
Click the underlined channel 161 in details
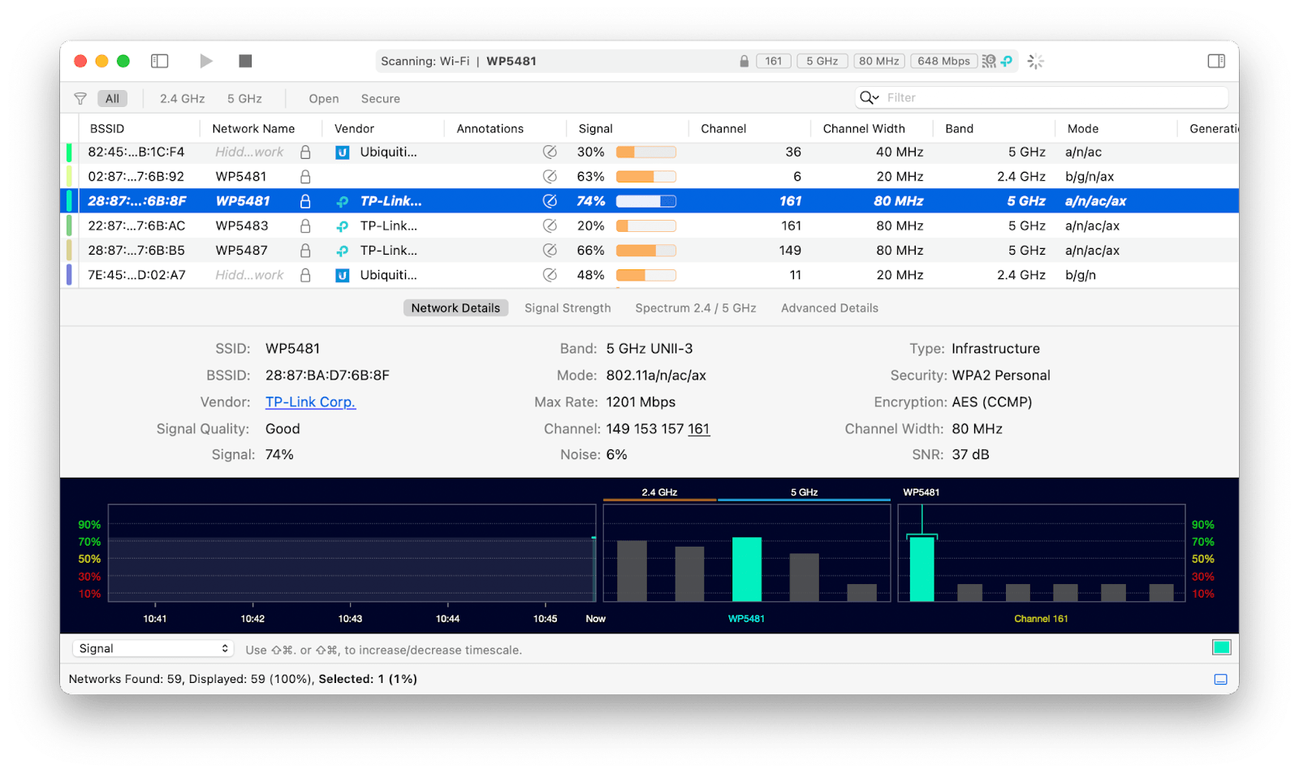(699, 429)
